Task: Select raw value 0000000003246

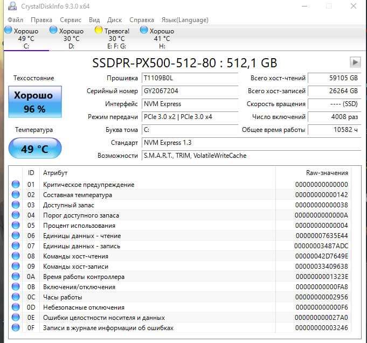Action: (x=321, y=328)
